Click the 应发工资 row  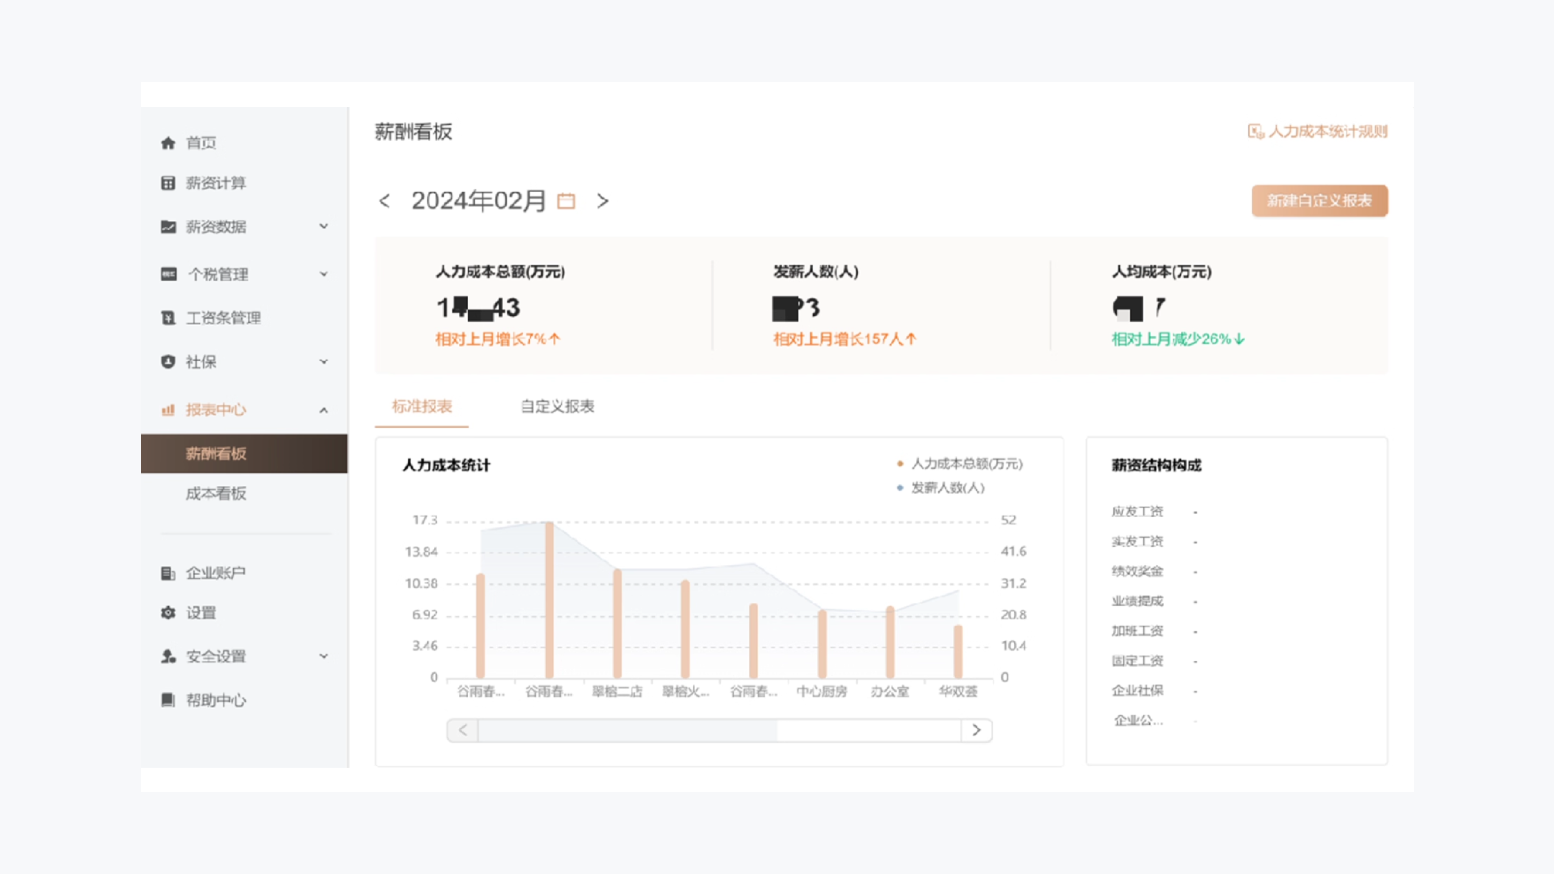pos(1155,511)
